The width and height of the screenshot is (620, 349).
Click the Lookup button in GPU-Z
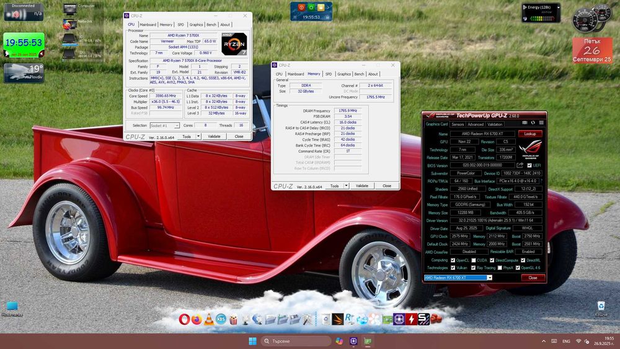[530, 133]
